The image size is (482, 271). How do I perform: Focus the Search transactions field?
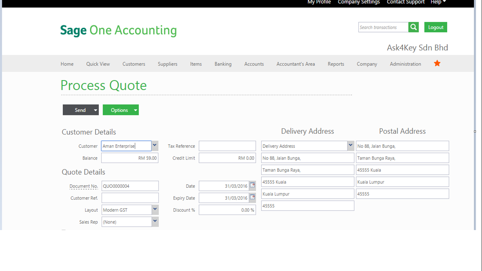click(x=384, y=27)
